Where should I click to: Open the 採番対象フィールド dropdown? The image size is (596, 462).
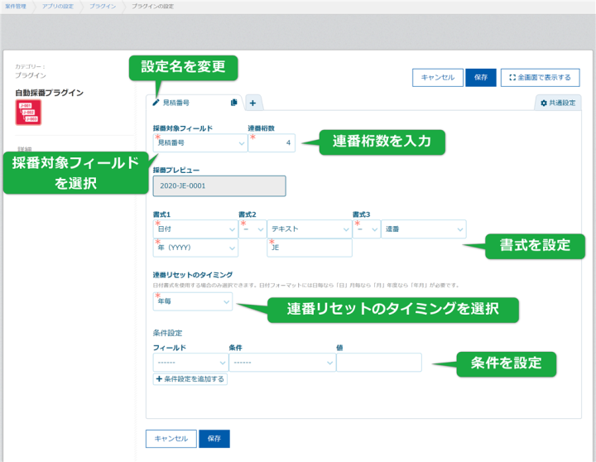(x=199, y=143)
